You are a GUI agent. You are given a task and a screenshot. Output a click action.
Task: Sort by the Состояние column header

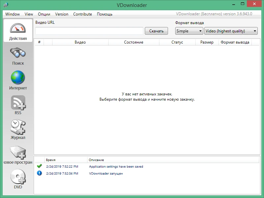click(134, 42)
